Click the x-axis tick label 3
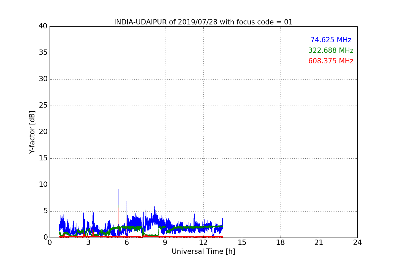This screenshot has height=264, width=397. (x=88, y=243)
